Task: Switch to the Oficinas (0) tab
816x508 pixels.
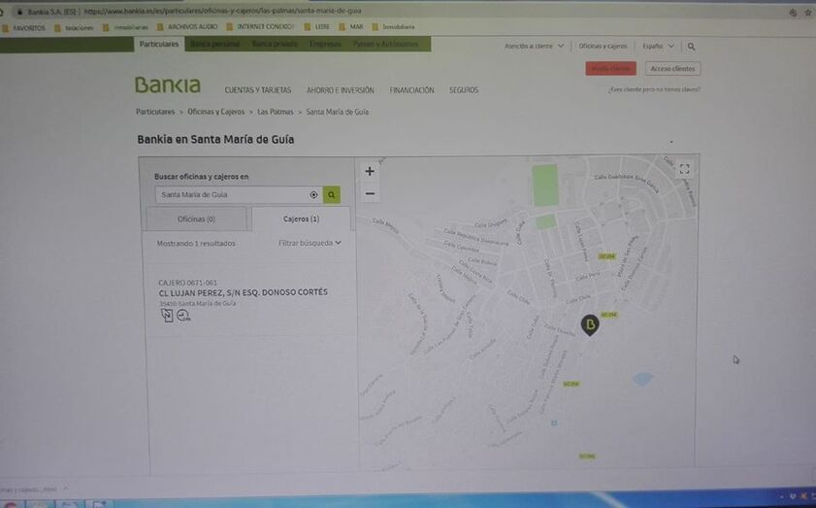Action: pos(196,219)
